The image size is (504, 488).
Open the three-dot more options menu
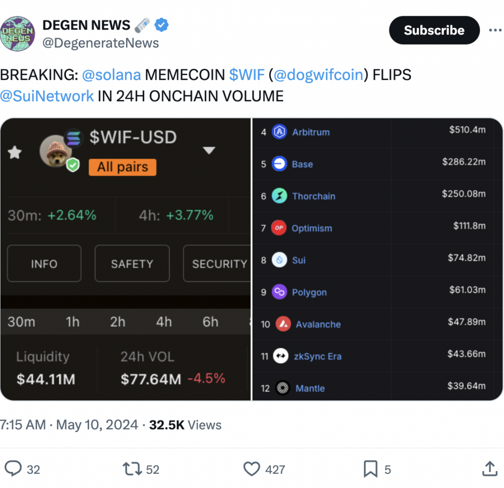pyautogui.click(x=495, y=30)
